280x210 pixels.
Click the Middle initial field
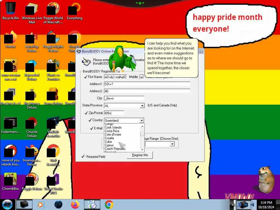click(x=142, y=77)
